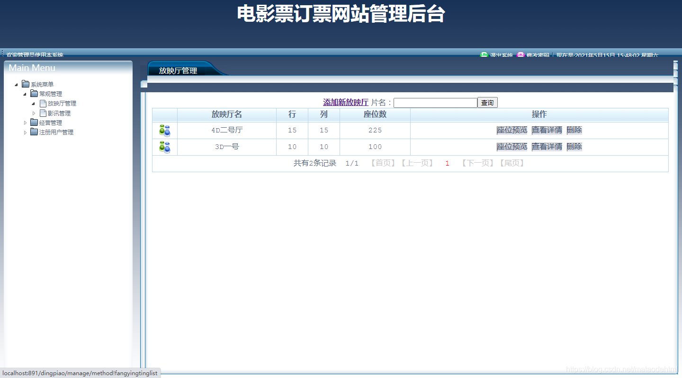The width and height of the screenshot is (682, 378).
Task: Click the 放映厅名 column header
Action: point(227,114)
